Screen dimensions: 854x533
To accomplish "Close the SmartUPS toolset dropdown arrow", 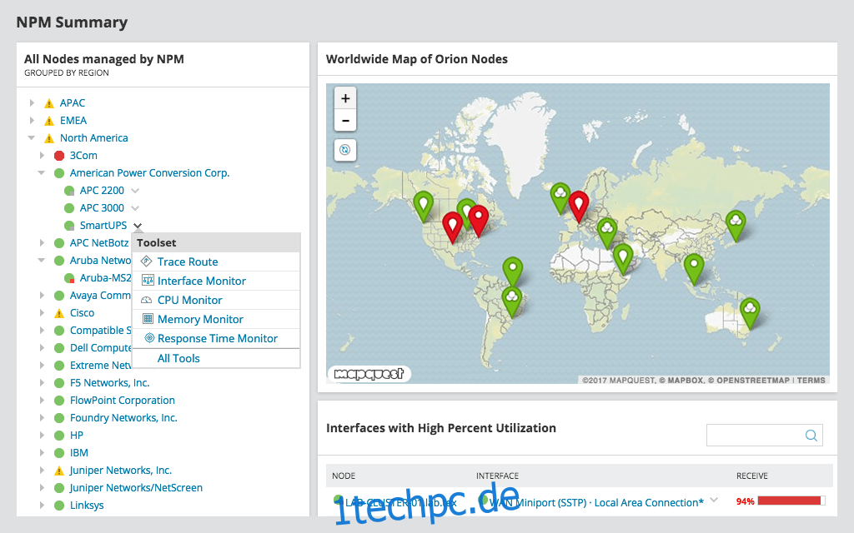I will coord(138,226).
